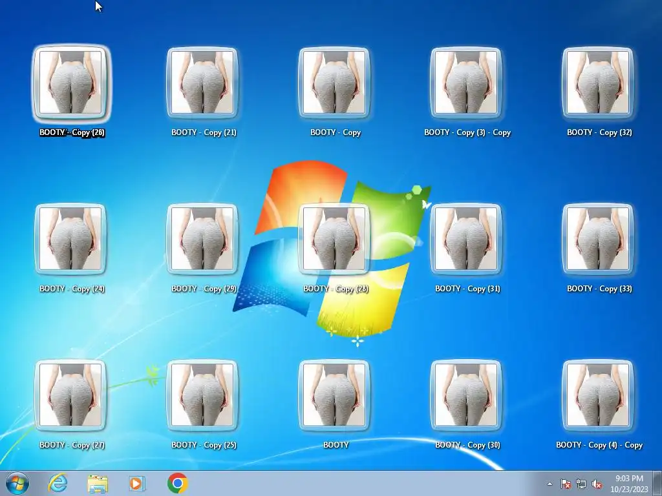Viewport: 662px width, 496px height.
Task: Open the network connection tray icon
Action: click(581, 484)
